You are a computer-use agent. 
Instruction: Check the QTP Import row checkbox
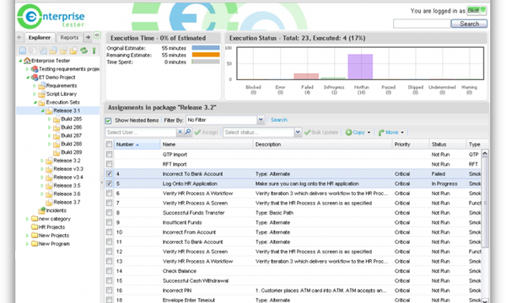(109, 154)
